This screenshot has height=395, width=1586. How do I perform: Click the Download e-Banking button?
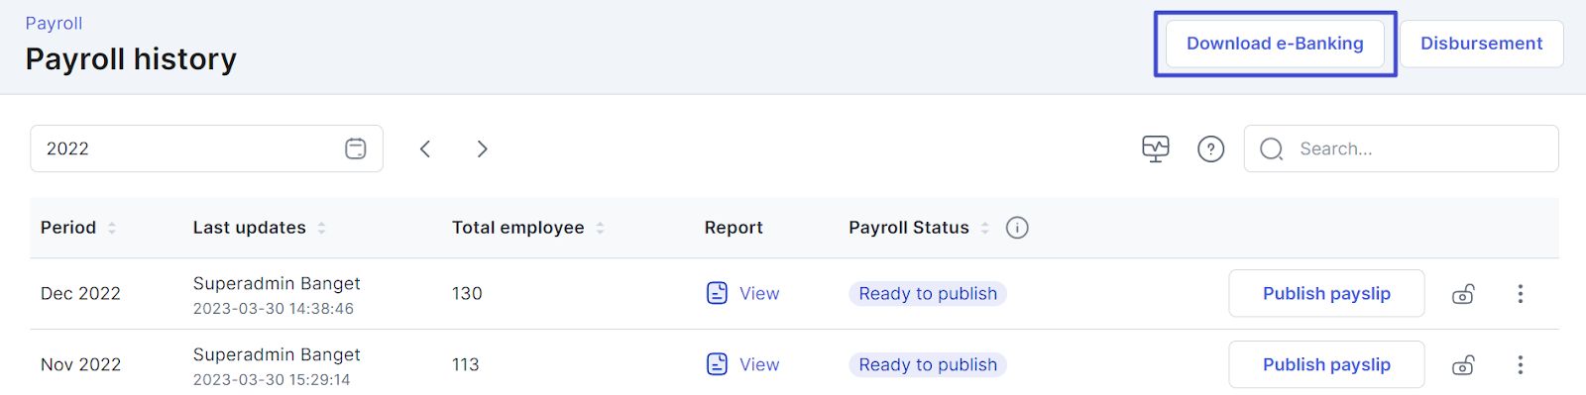pos(1275,44)
